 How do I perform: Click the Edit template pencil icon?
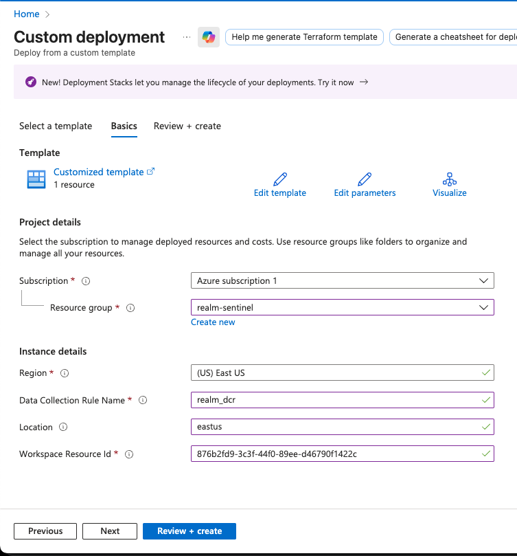tap(279, 178)
